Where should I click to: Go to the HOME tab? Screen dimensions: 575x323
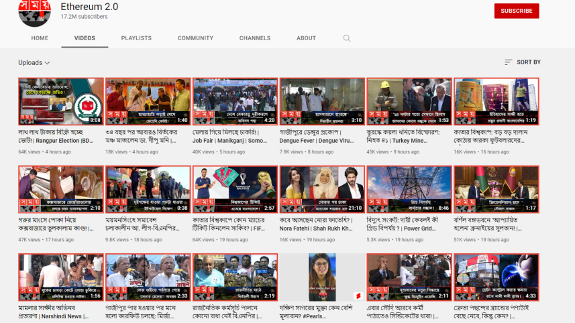point(40,38)
